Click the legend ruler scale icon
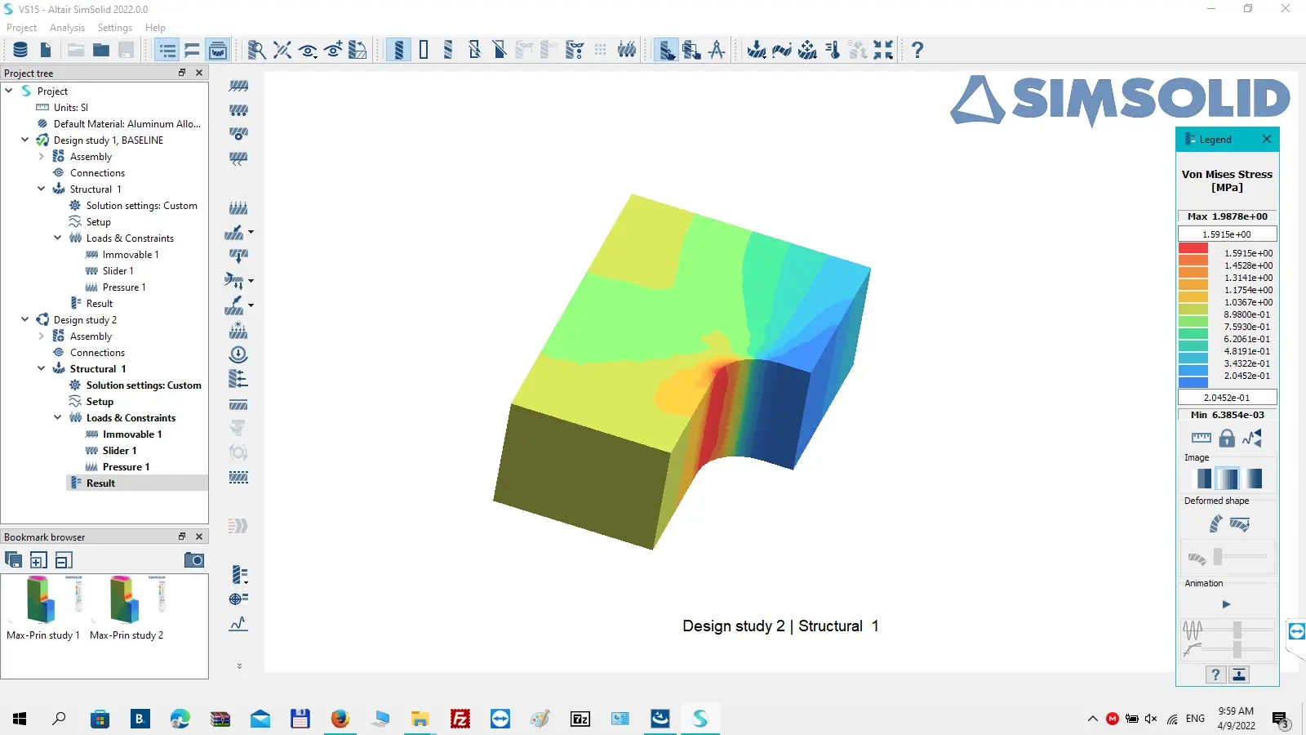 pyautogui.click(x=1202, y=439)
